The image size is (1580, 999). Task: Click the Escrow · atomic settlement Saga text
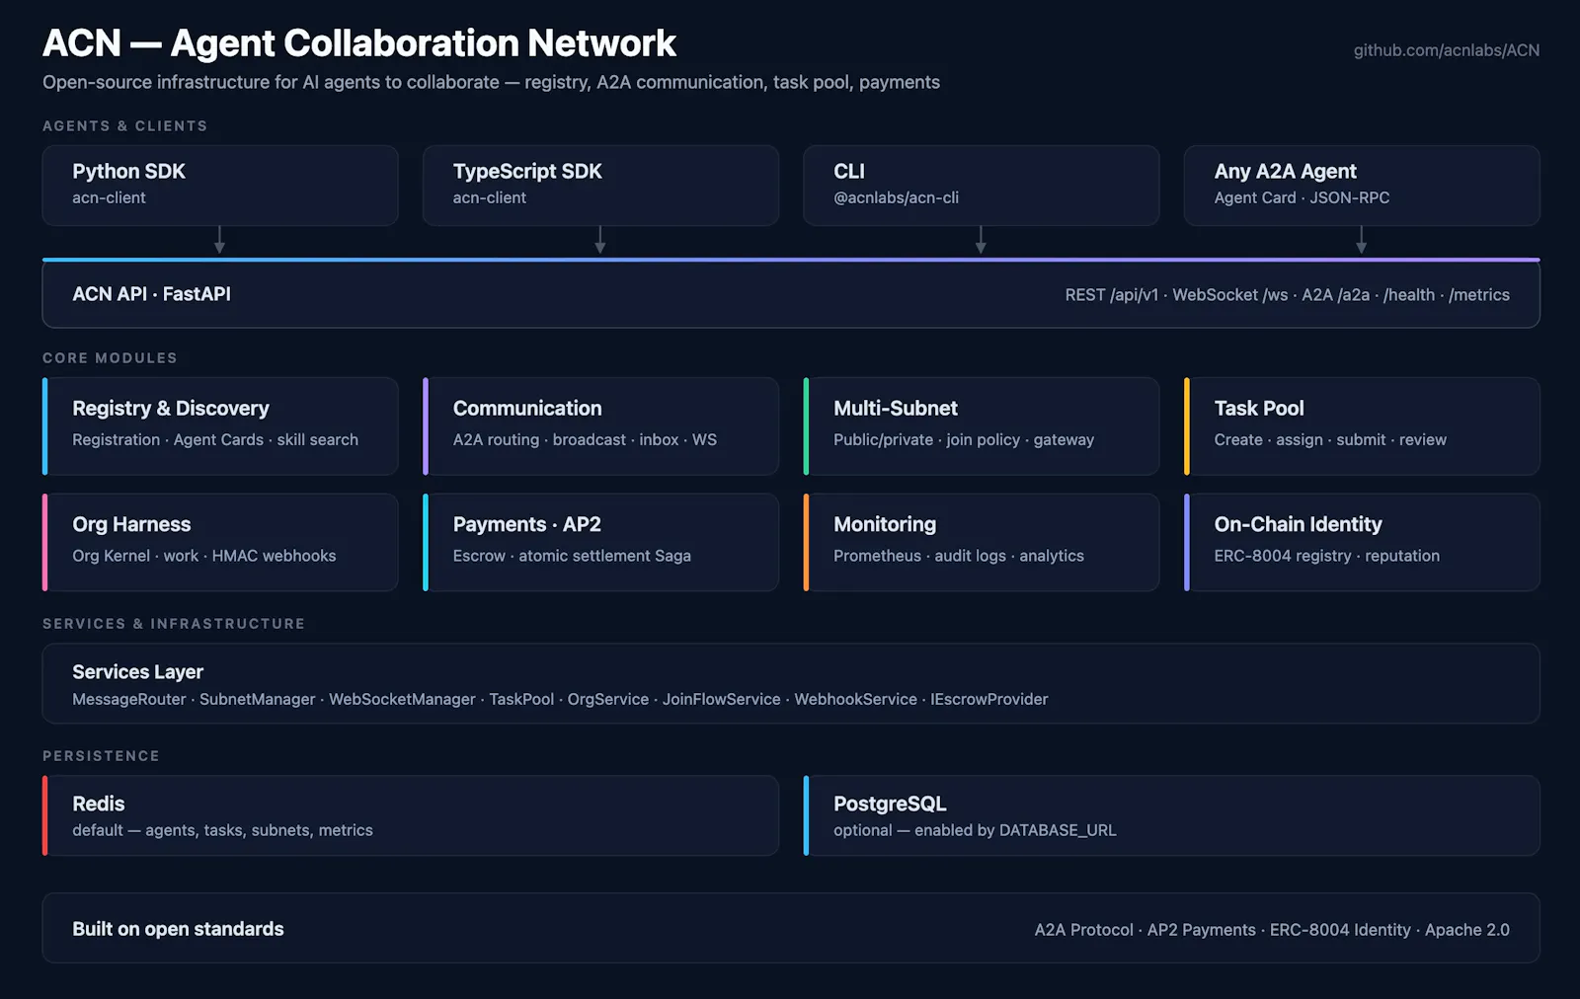[572, 557]
